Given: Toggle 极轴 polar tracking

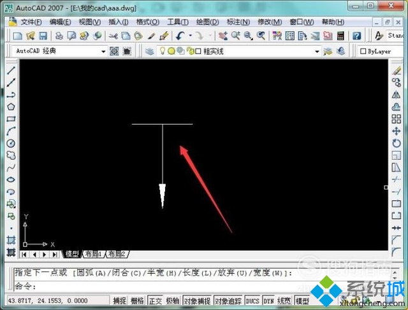Looking at the screenshot, I should 173,300.
